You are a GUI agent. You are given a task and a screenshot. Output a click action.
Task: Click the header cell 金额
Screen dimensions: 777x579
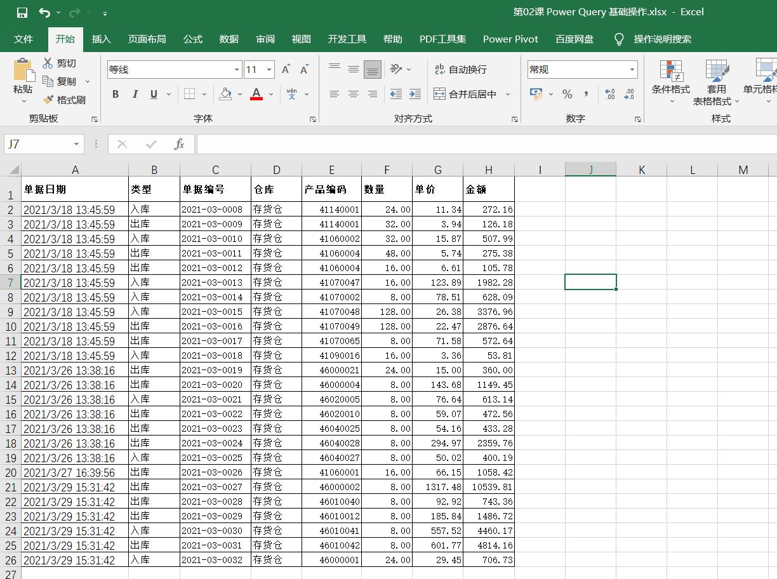click(x=489, y=189)
